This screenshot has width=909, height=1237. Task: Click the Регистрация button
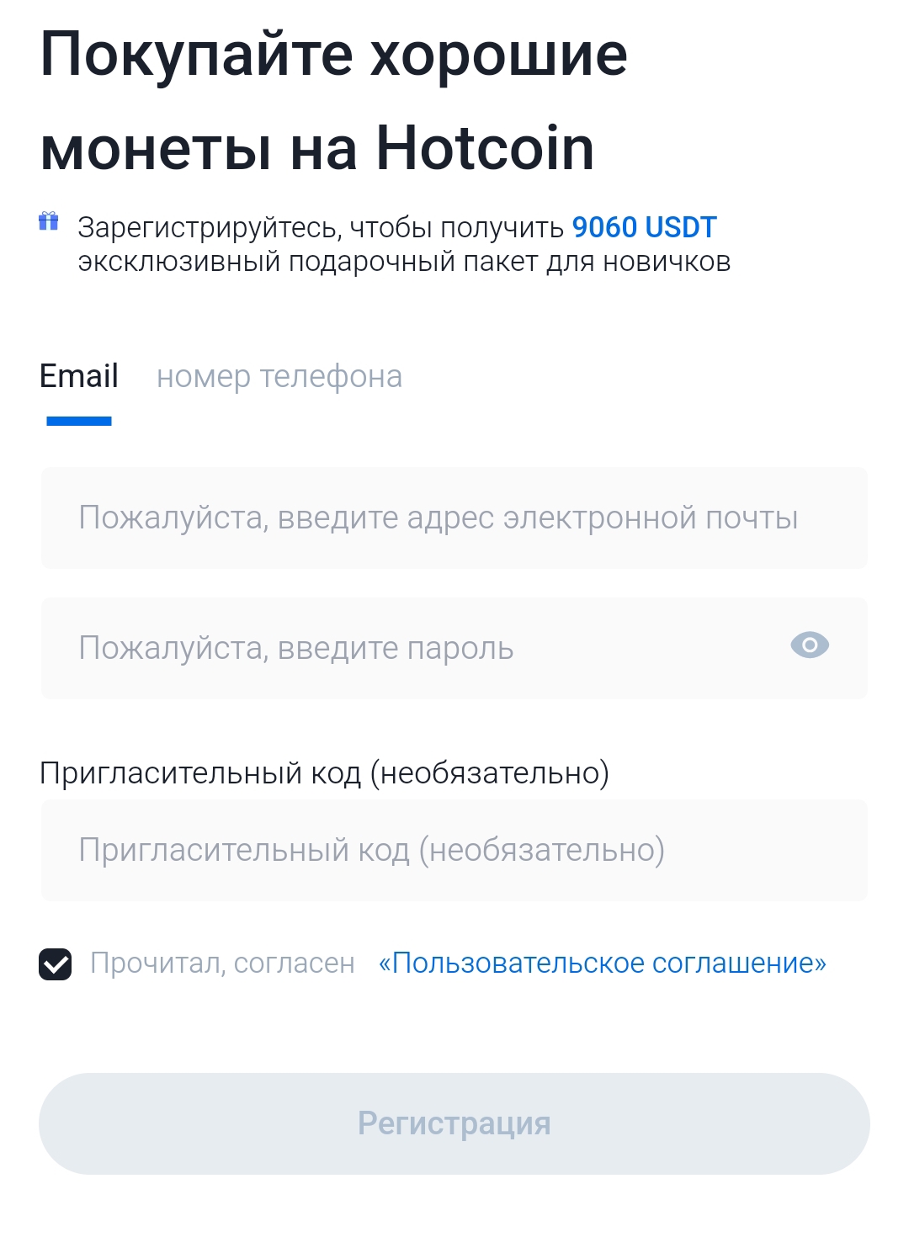click(x=454, y=1123)
